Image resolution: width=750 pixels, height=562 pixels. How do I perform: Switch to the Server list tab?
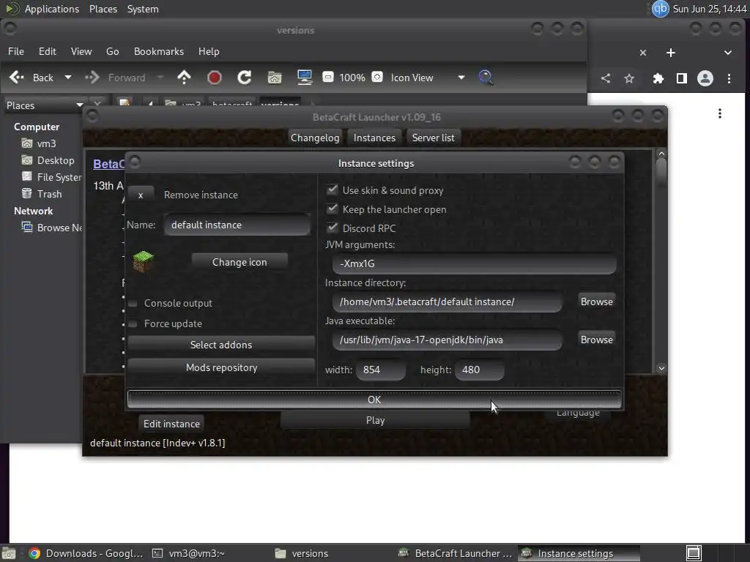tap(434, 138)
